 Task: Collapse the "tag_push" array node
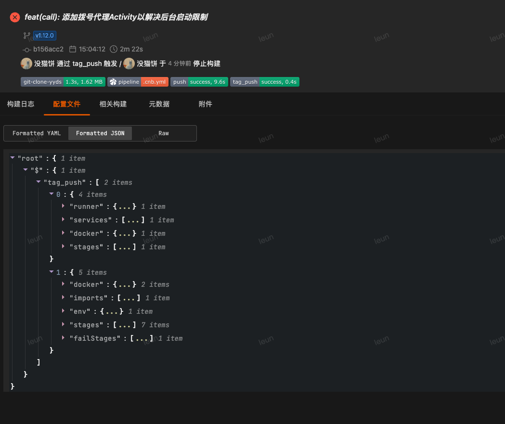pos(39,182)
